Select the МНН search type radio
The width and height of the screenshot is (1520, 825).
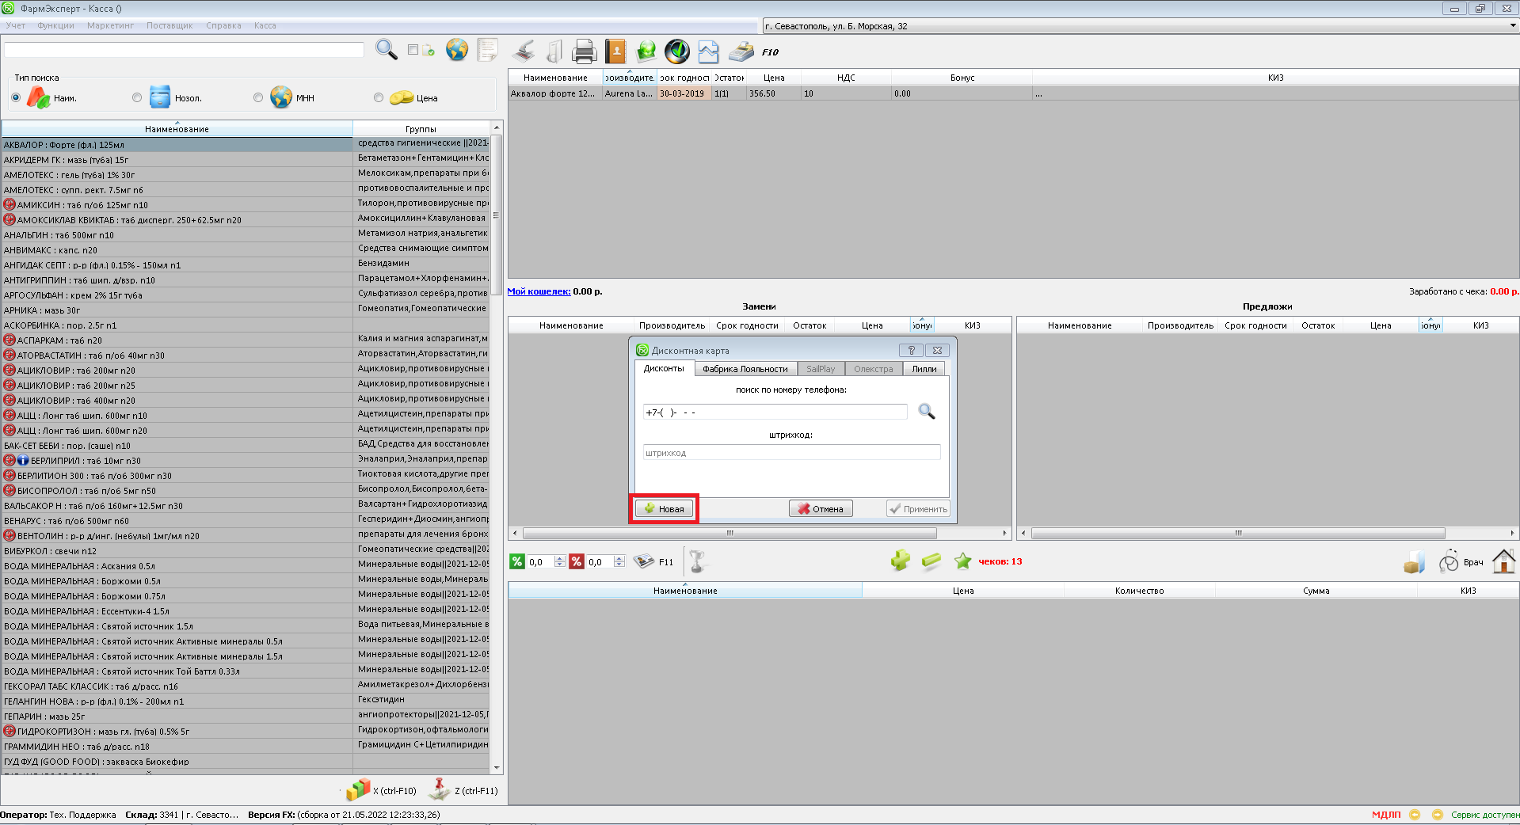258,98
